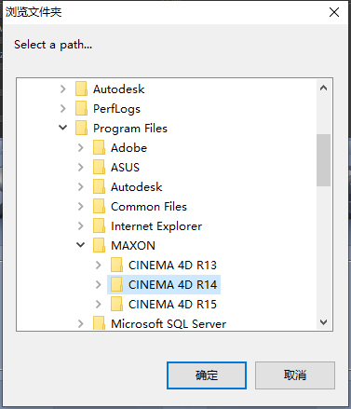Screen dimensions: 351x409
Task: Click the scrollbar down arrow
Action: pos(323,322)
